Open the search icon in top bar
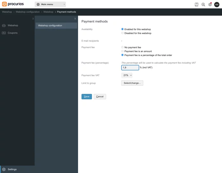The image size is (222, 173). click(x=203, y=4)
